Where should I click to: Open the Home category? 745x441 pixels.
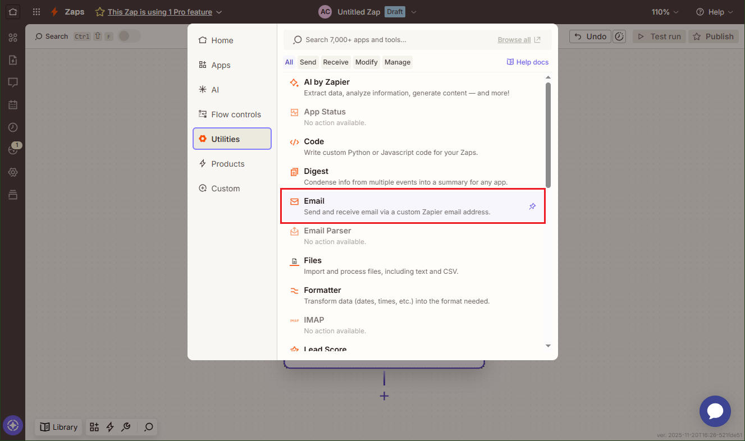[x=232, y=40]
